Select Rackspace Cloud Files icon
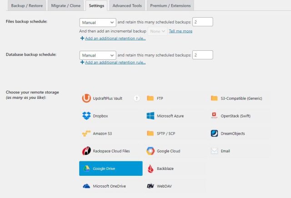This screenshot has height=198, width=291. coord(86,151)
